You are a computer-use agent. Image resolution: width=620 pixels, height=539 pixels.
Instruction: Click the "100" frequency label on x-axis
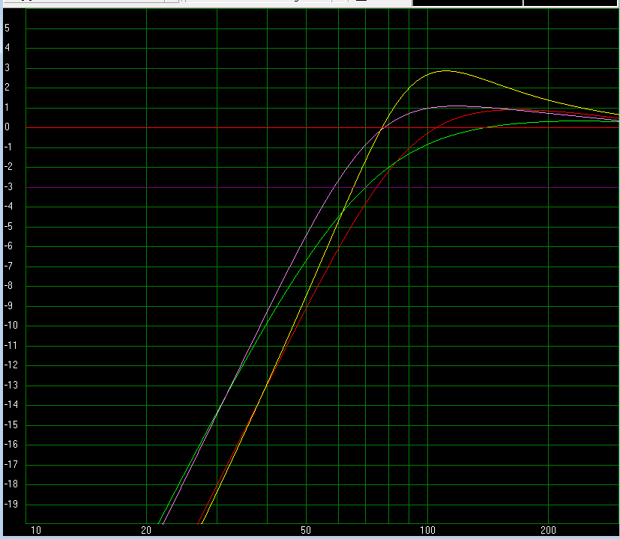(427, 530)
